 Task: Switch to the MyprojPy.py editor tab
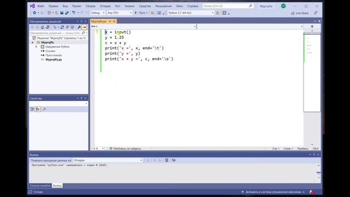(x=98, y=21)
